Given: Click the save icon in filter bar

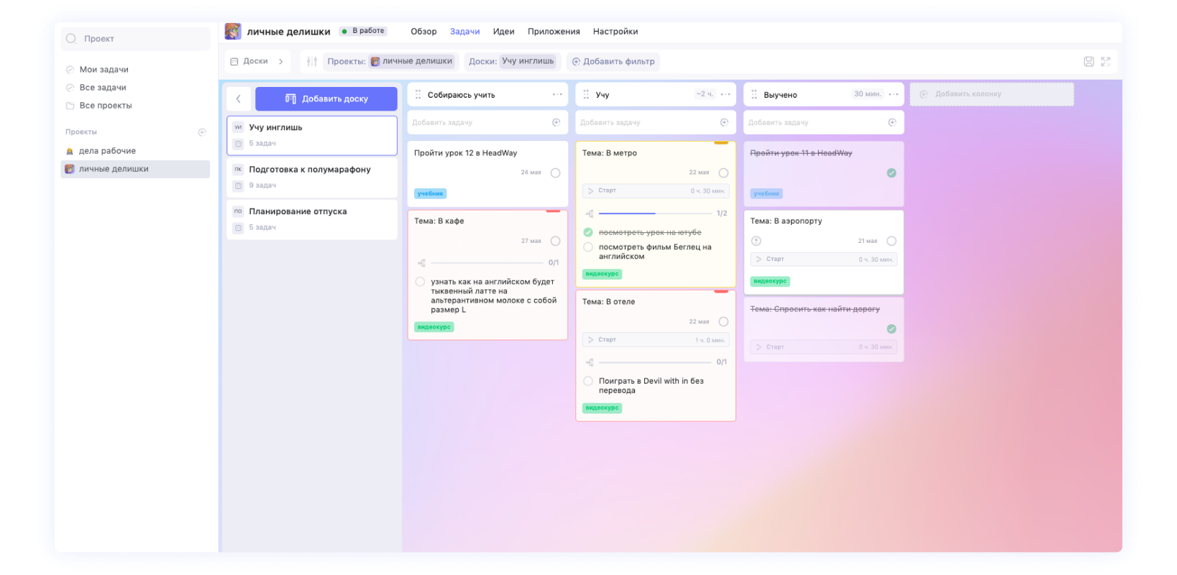Looking at the screenshot, I should pos(1089,62).
